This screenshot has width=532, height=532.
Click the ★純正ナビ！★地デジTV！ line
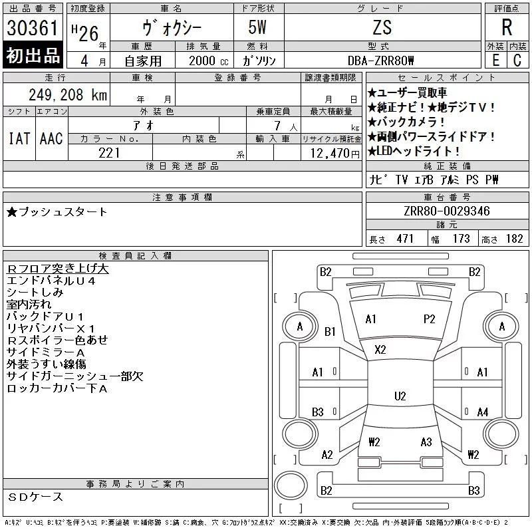pos(432,107)
